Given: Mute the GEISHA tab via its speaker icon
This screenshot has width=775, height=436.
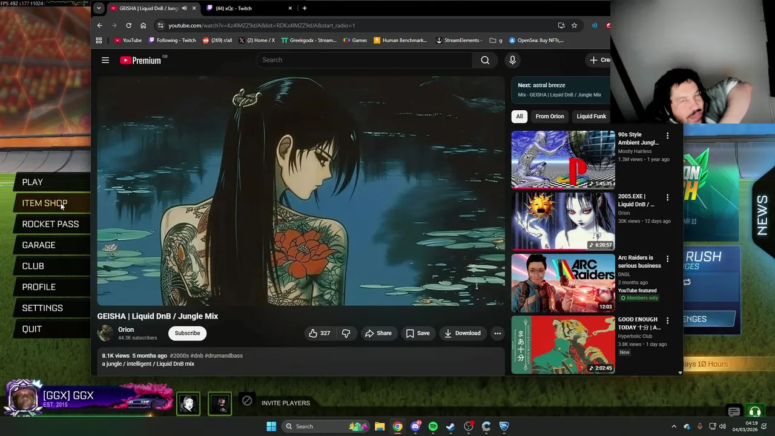Looking at the screenshot, I should (x=184, y=8).
